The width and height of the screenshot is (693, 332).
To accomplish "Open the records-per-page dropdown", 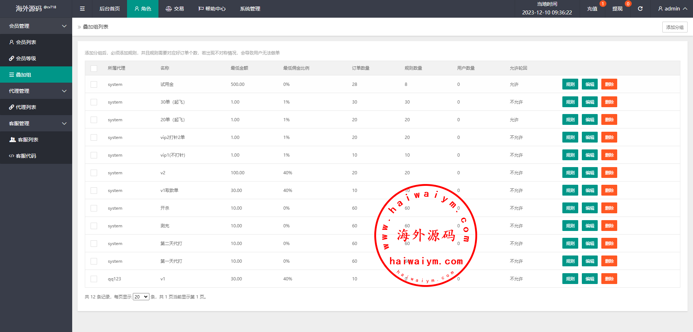I will [x=141, y=297].
